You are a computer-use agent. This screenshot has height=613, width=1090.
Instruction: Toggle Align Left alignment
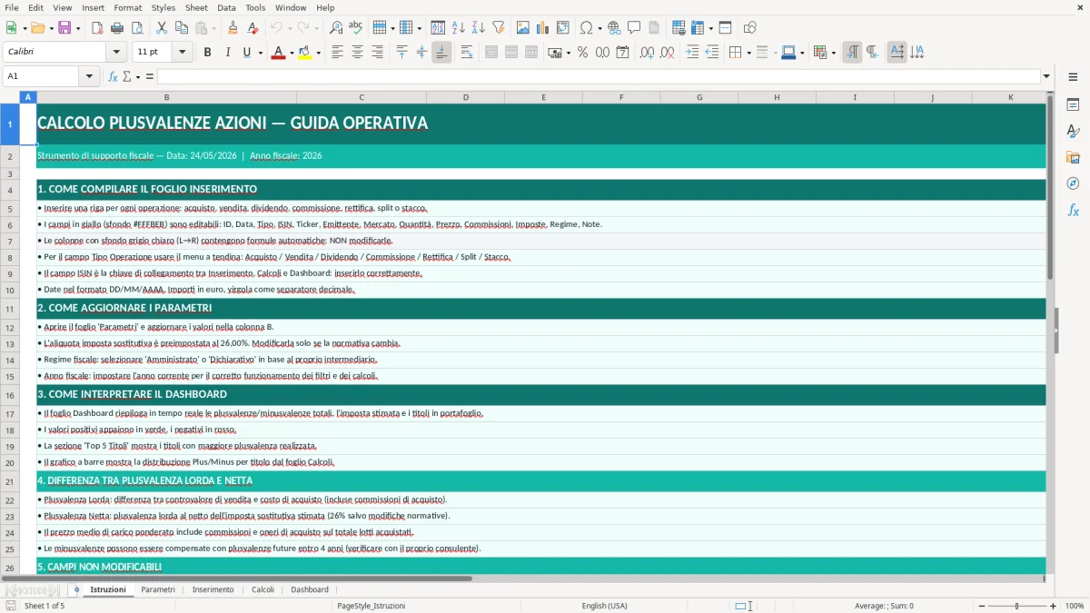(337, 53)
